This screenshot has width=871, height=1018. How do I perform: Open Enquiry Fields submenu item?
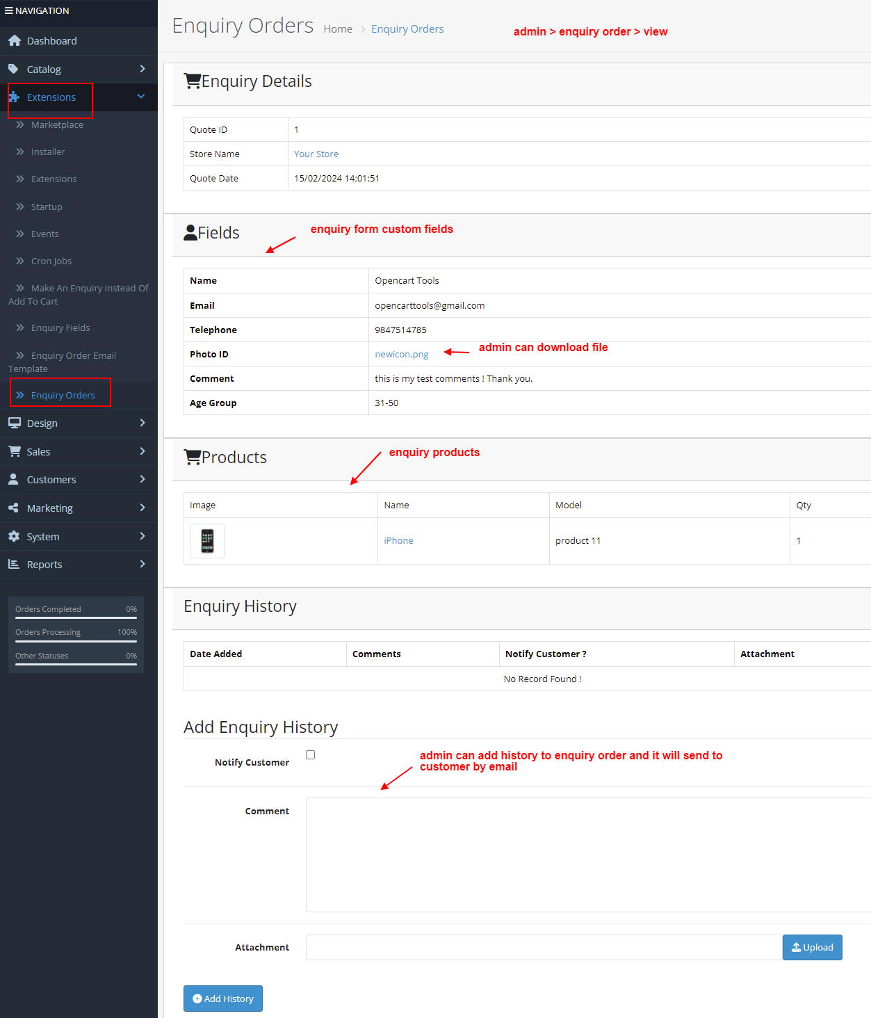[60, 328]
